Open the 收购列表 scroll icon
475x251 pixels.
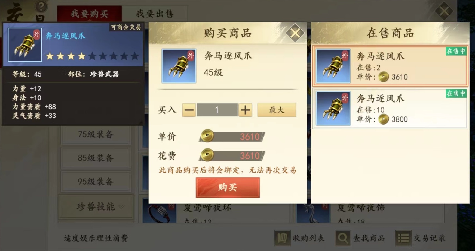click(x=282, y=238)
